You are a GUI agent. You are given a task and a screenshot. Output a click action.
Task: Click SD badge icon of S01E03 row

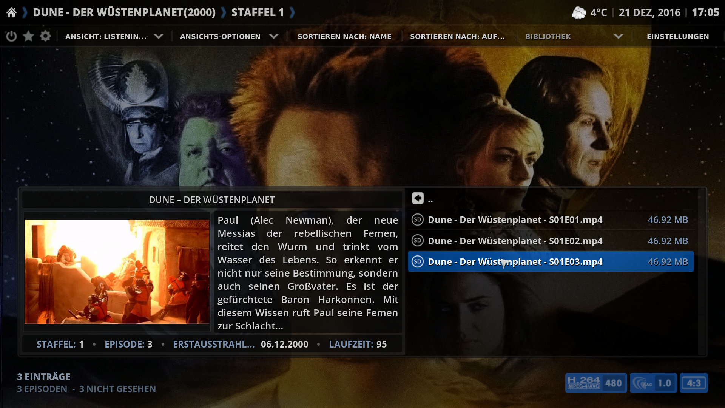click(x=417, y=261)
